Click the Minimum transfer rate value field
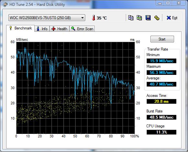 click(x=161, y=61)
